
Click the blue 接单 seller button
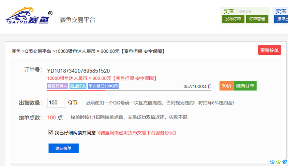tap(281, 19)
